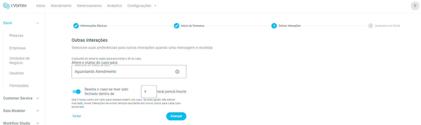This screenshot has width=421, height=125.
Task: Click the cVortex logo icon
Action: [6, 6]
